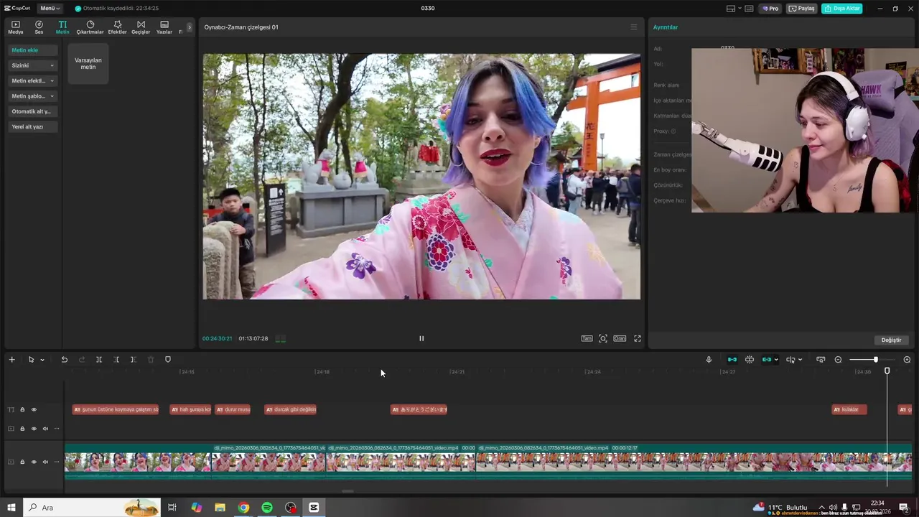Toggle auto snapping on timeline
Viewport: 919px width, 517px height.
click(x=750, y=360)
